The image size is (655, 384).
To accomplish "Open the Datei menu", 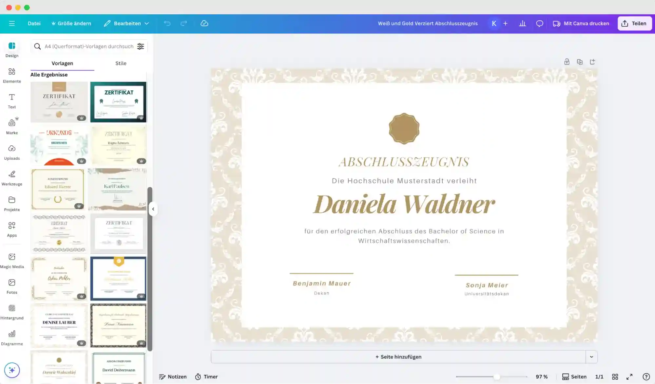I will pos(34,24).
